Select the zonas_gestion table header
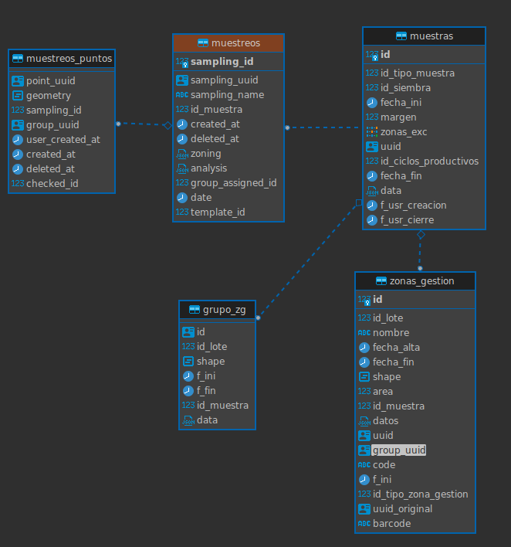The image size is (511, 547). tap(415, 280)
